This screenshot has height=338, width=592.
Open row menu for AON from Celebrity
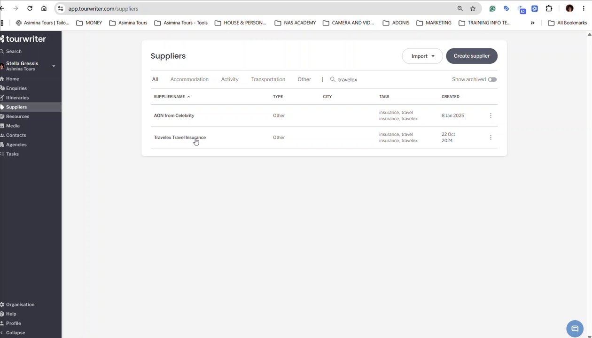(491, 115)
